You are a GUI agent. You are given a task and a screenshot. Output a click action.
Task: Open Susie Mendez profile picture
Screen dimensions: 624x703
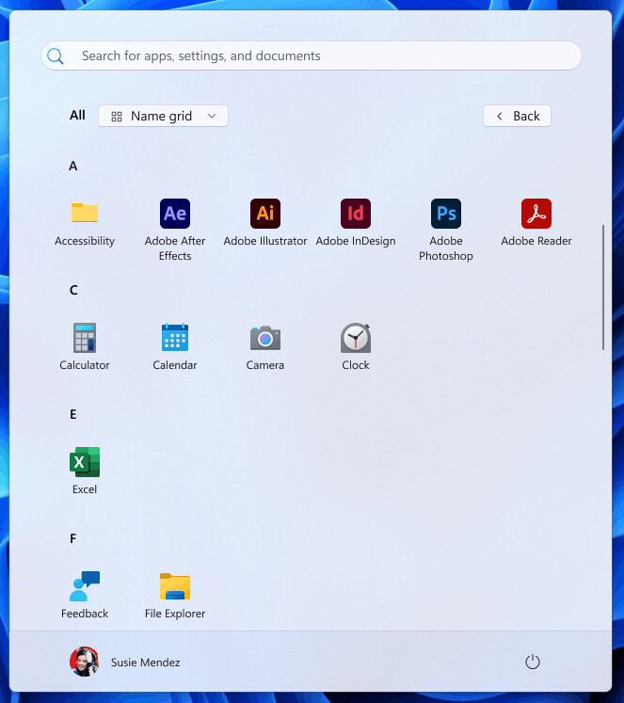coord(84,662)
